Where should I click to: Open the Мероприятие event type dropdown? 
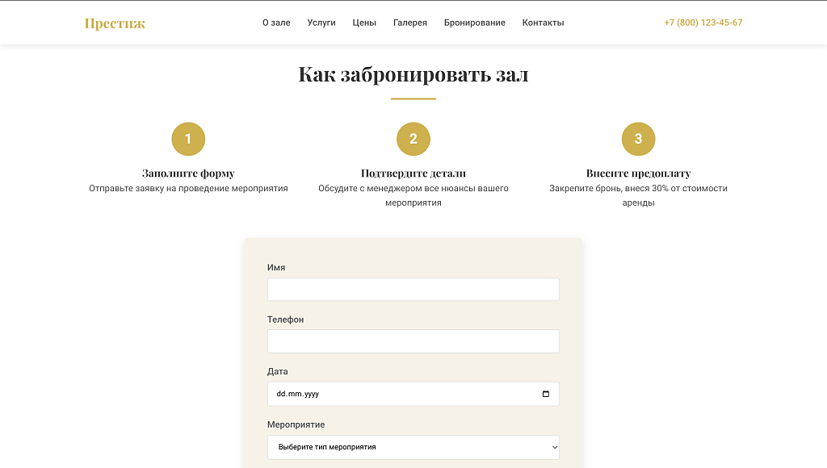413,447
